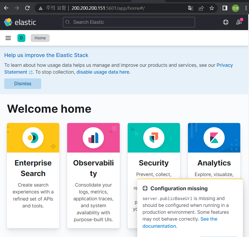Open the Google Translate icon in address bar
The width and height of the screenshot is (249, 237).
190,8
